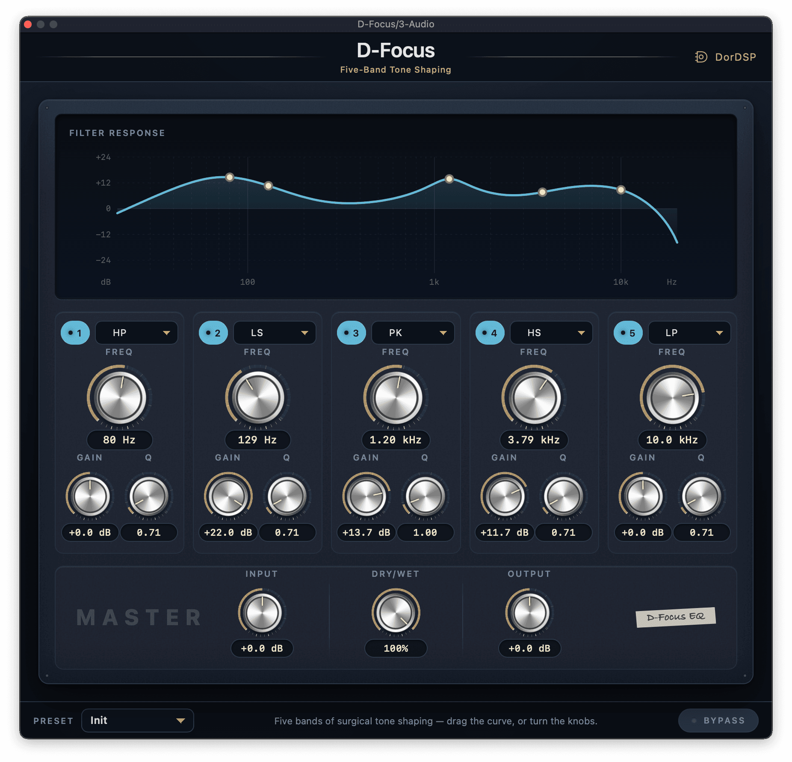
Task: Click band 5 Q value 0.71
Action: [x=702, y=532]
